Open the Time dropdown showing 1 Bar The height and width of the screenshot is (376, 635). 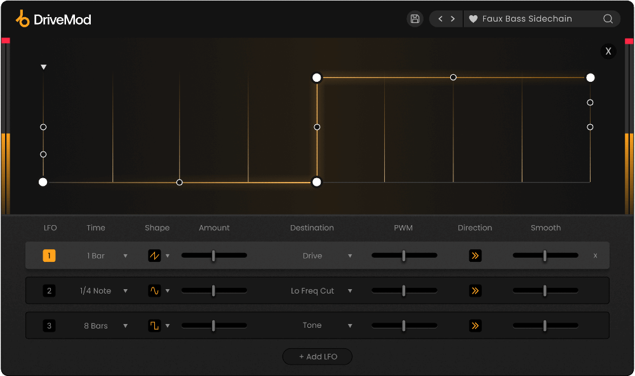tap(106, 256)
